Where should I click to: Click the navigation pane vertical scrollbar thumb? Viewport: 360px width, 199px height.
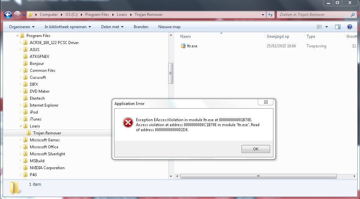[x=171, y=73]
